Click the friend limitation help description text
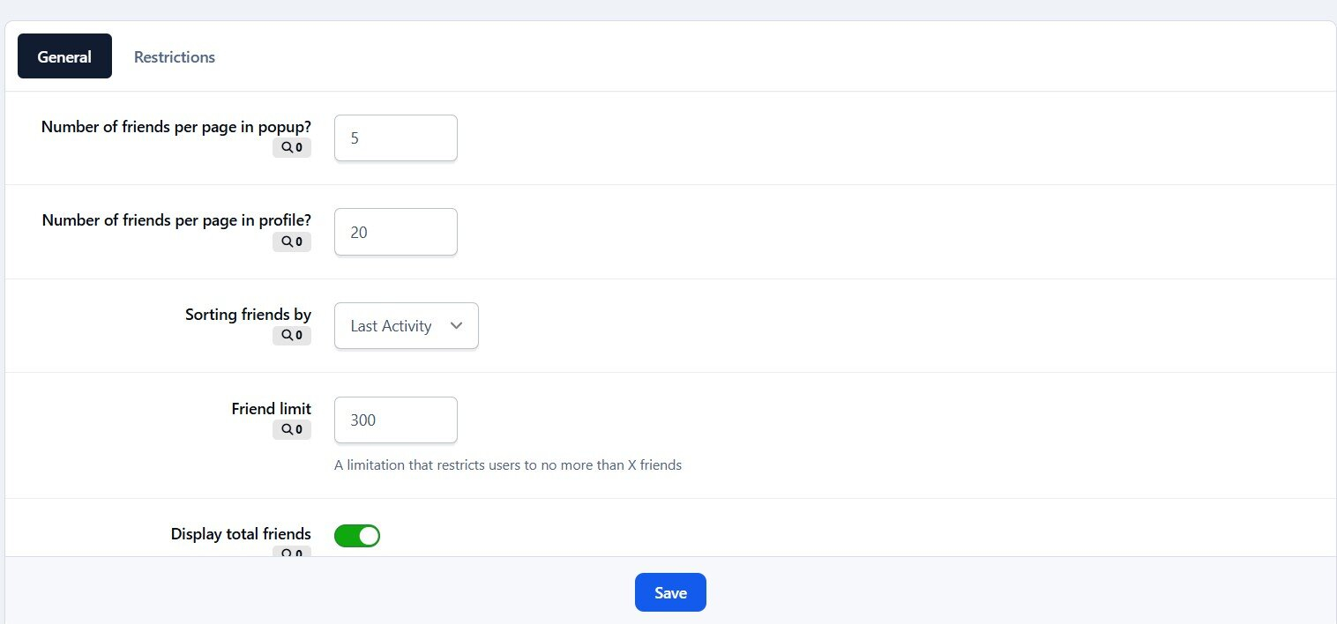This screenshot has width=1337, height=624. click(x=508, y=465)
